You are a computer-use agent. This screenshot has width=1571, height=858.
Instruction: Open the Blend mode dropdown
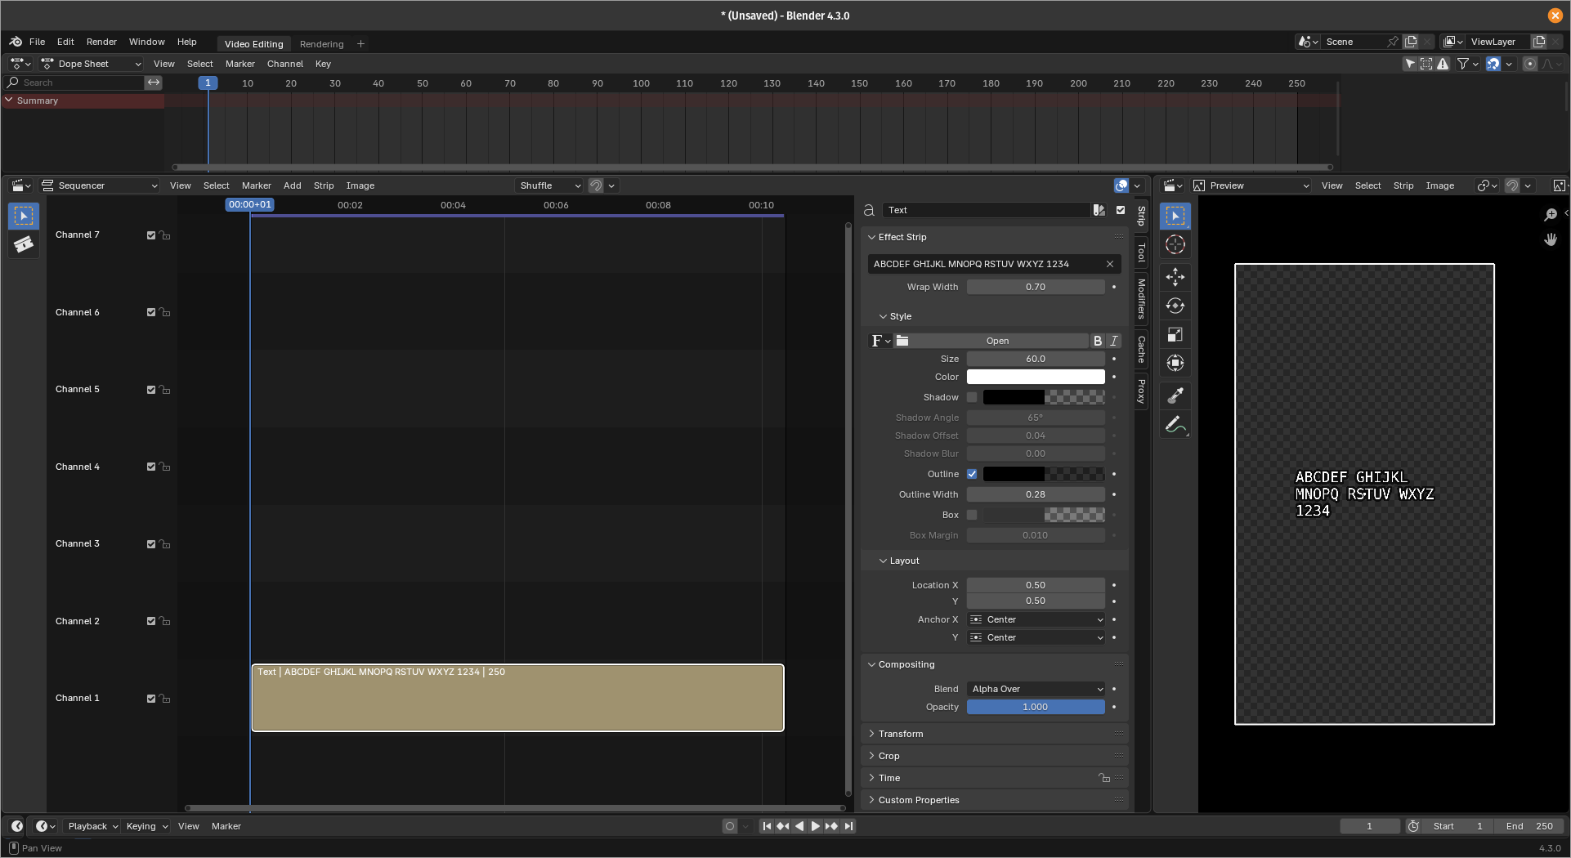tap(1036, 689)
